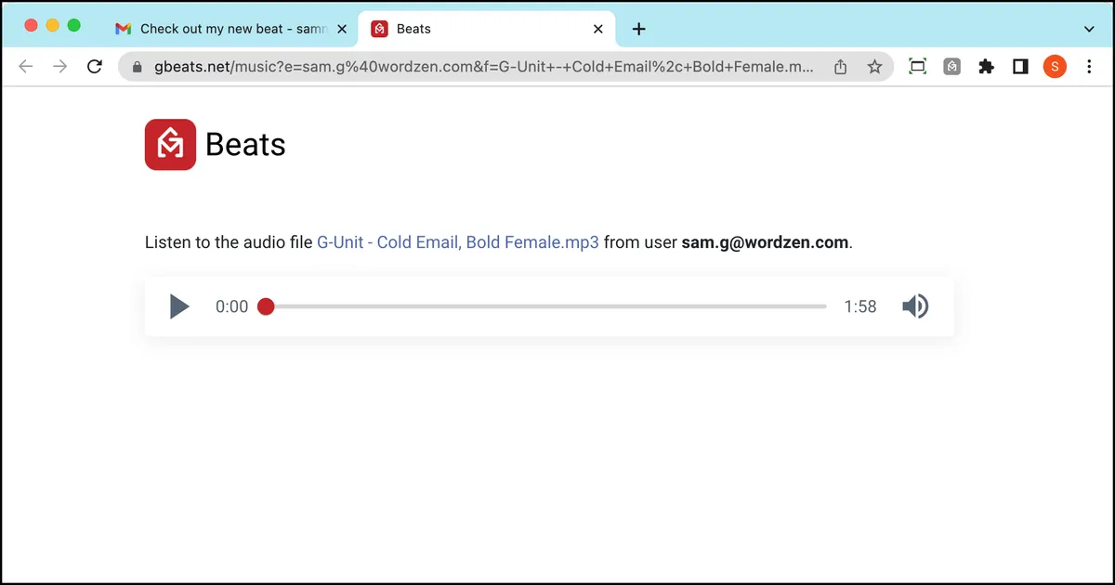Expand the tab search chevron

(1089, 29)
